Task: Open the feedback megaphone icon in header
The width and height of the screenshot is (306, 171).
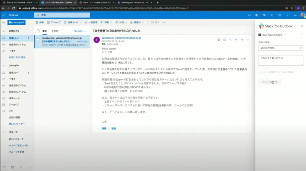Action: click(x=295, y=15)
